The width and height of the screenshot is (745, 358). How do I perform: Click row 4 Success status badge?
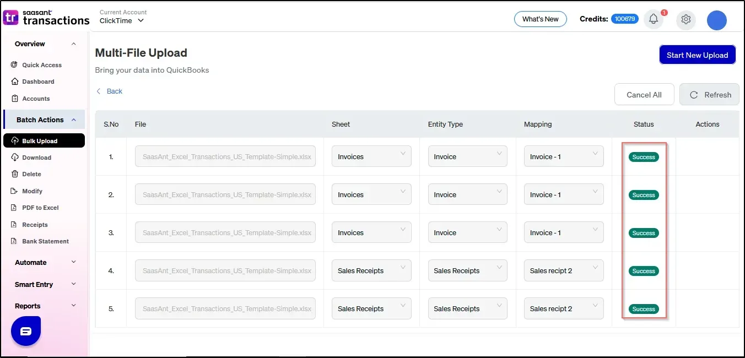point(644,271)
